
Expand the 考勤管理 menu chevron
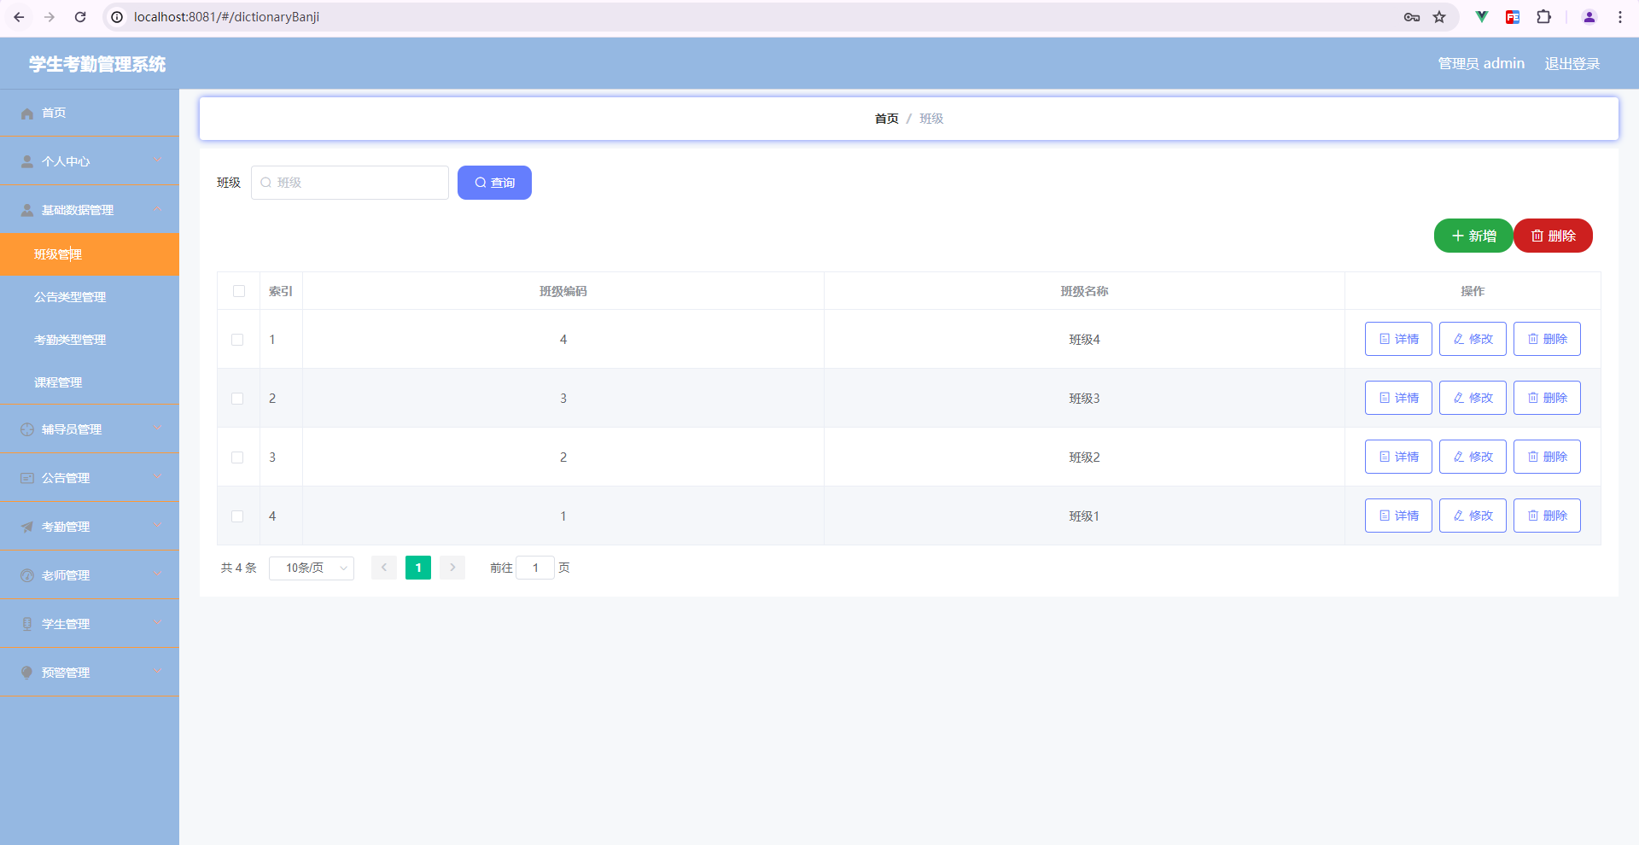158,526
